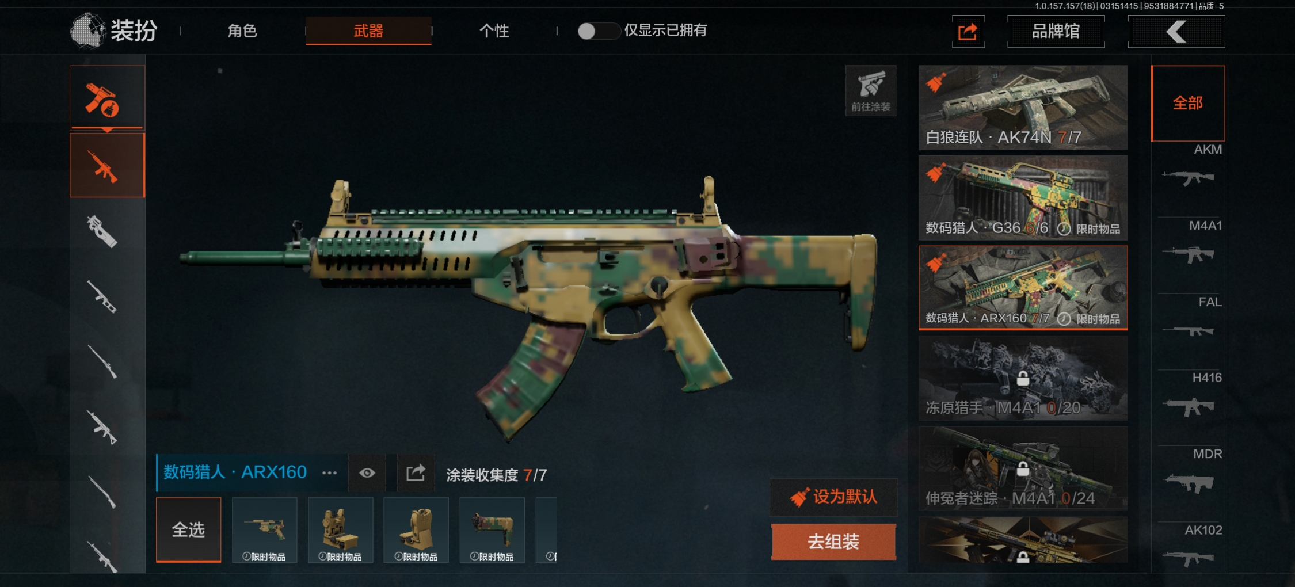Select 白狼连队 AK74N skin thumbnail
1295x587 pixels.
[1023, 108]
